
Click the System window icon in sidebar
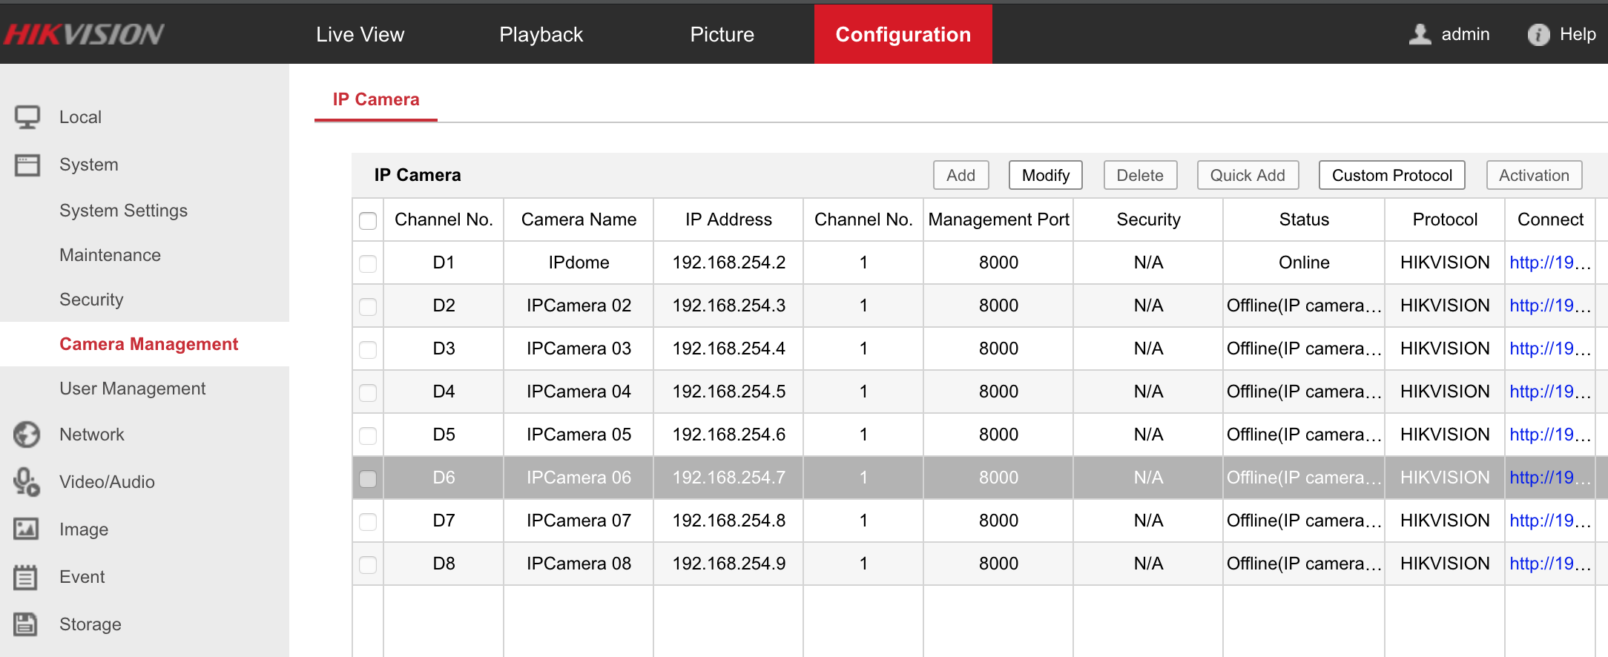[27, 165]
